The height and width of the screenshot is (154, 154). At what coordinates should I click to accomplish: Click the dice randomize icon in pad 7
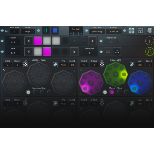(x=25, y=104)
